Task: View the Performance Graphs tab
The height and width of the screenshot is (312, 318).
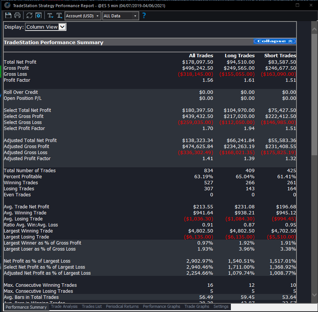Action: [x=161, y=306]
